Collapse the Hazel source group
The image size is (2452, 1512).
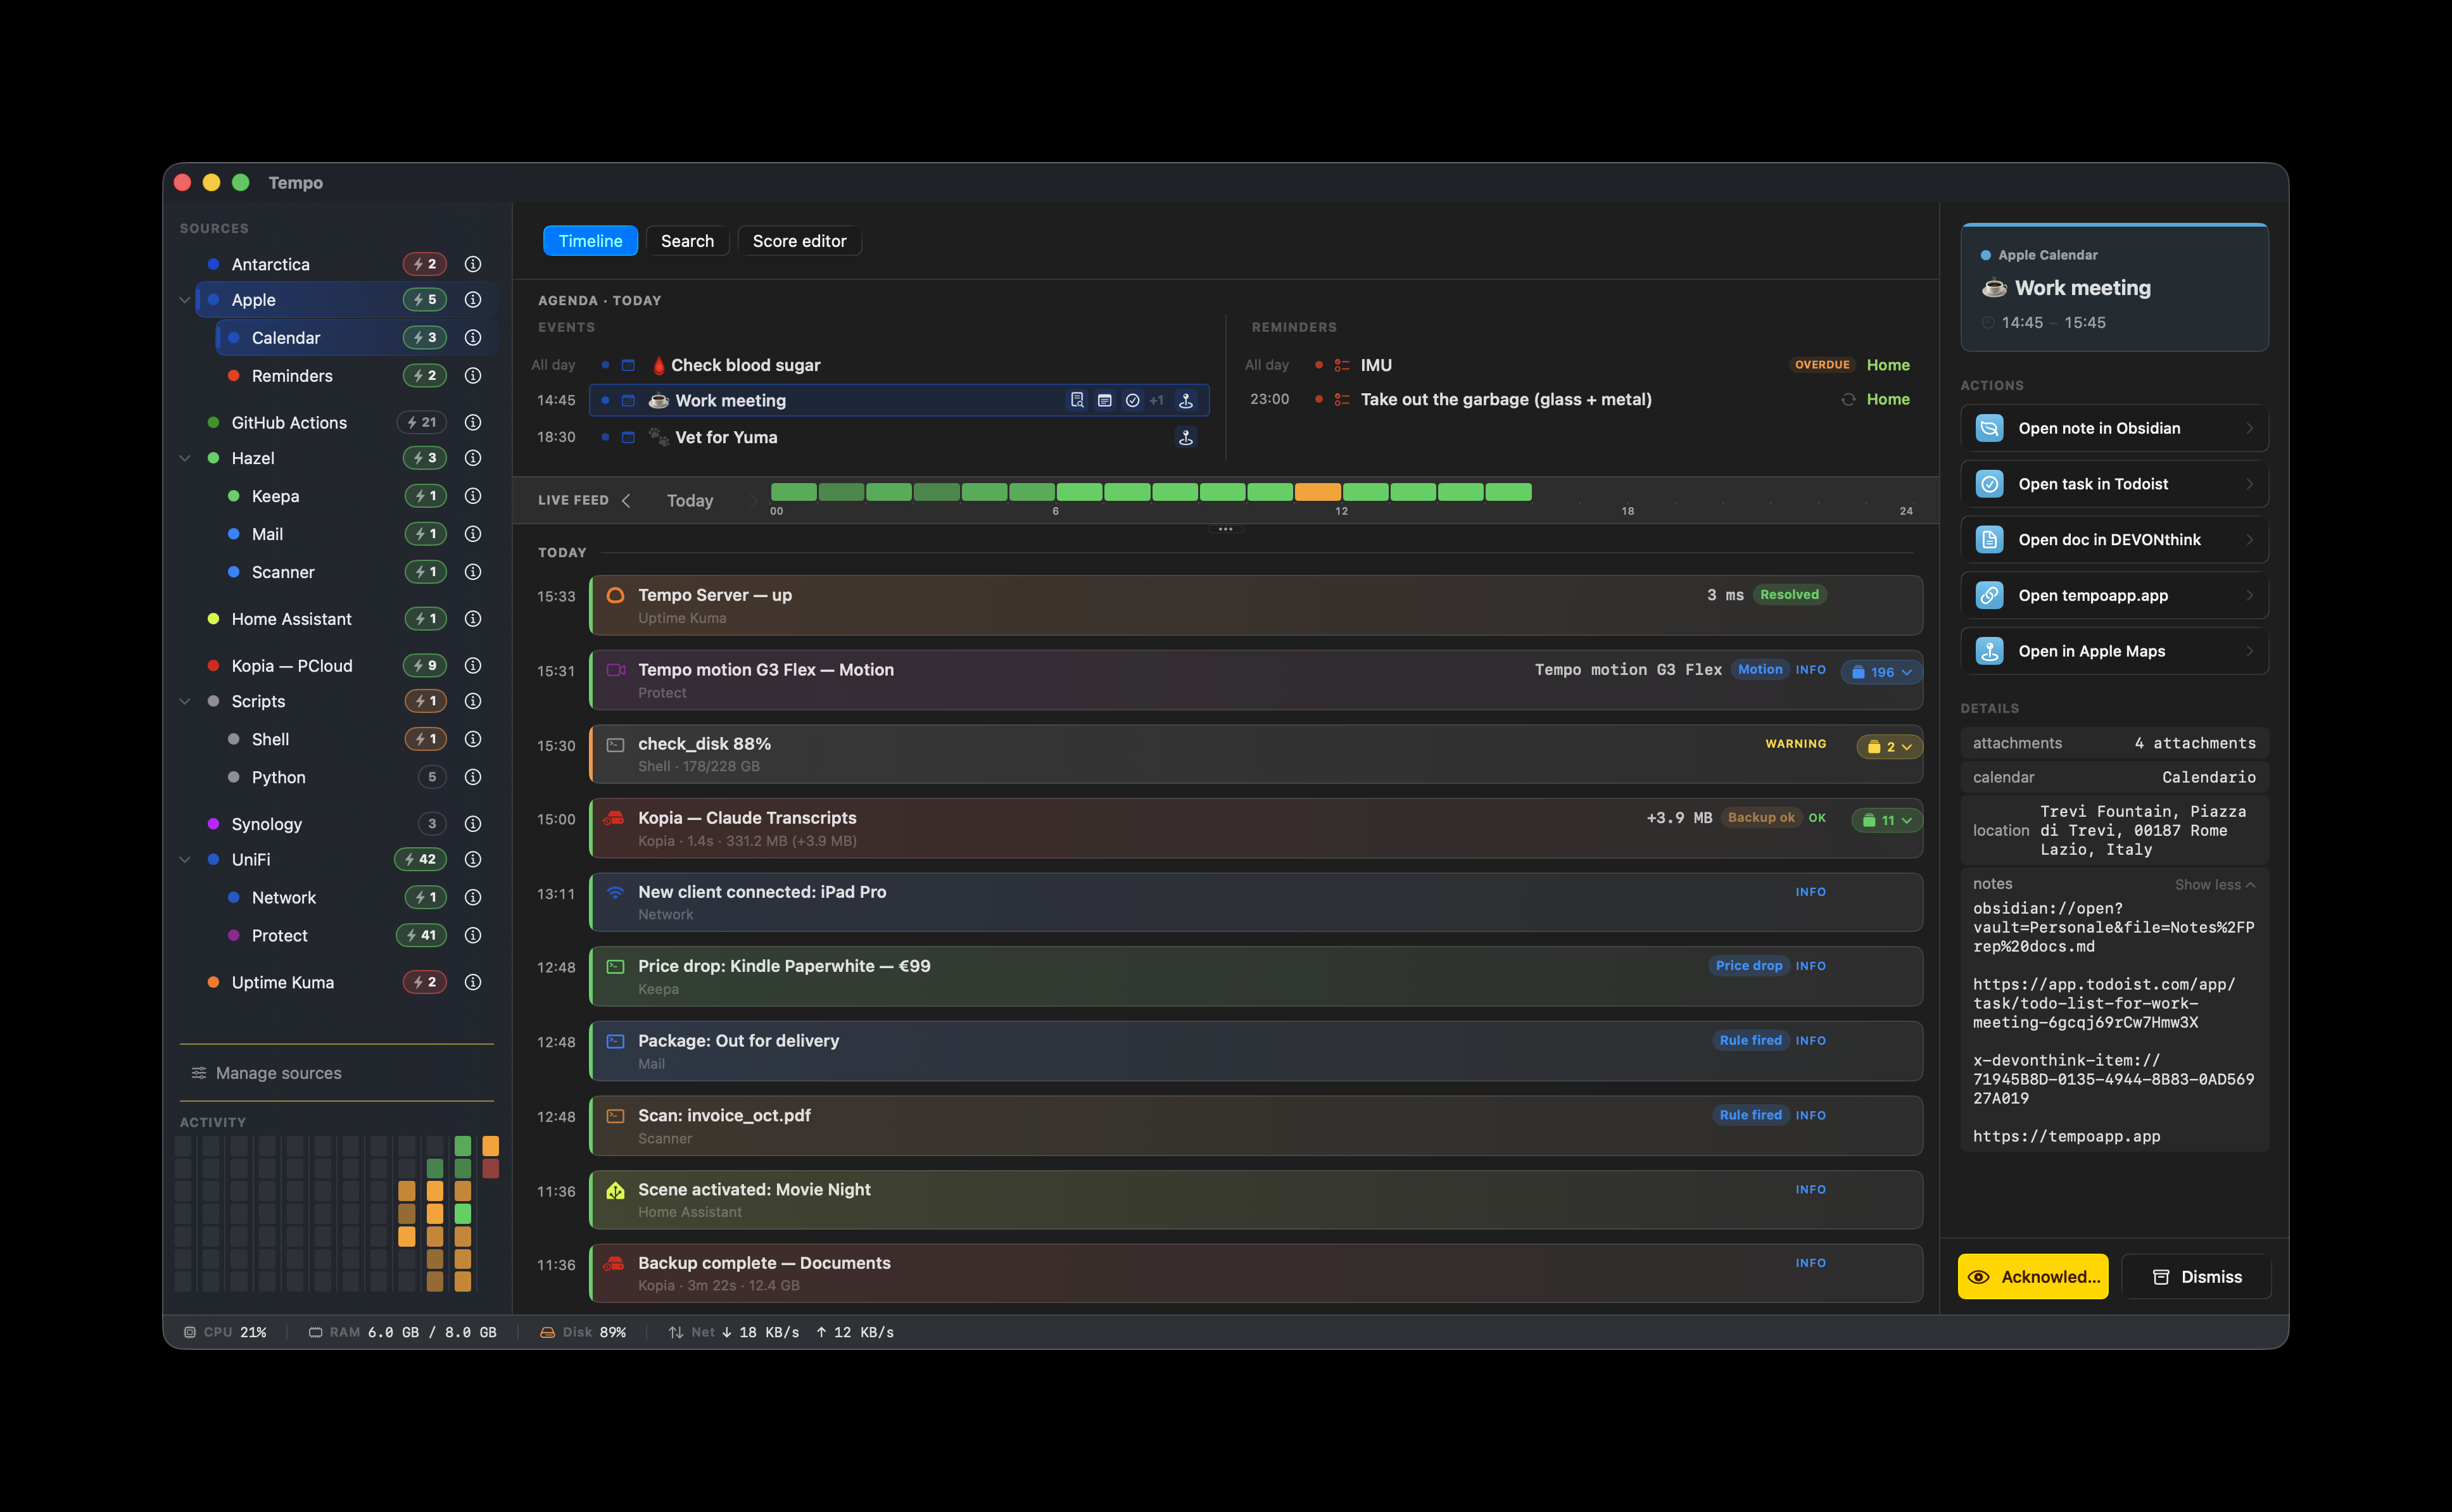[x=185, y=458]
